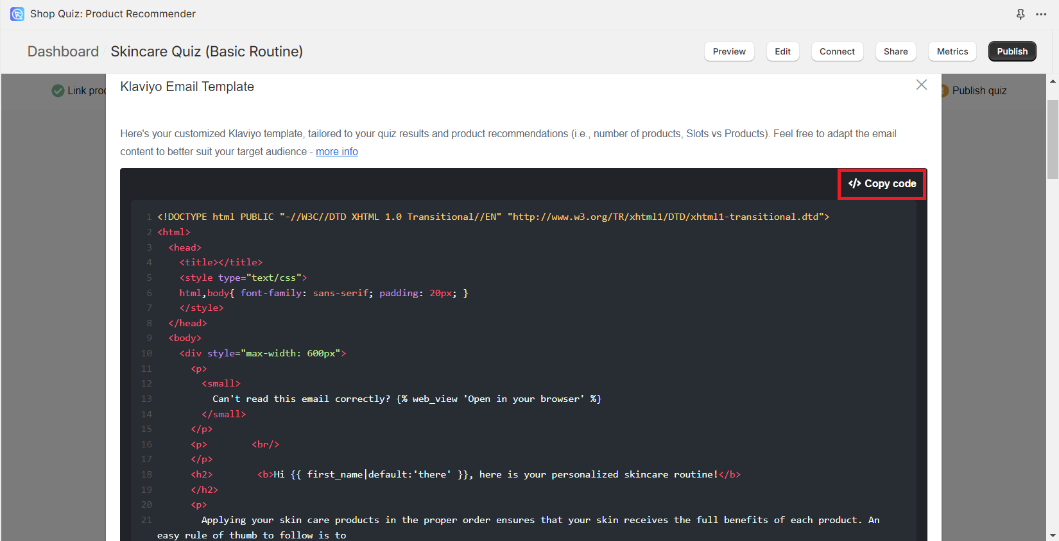Open the three-dot more options menu

click(1041, 14)
